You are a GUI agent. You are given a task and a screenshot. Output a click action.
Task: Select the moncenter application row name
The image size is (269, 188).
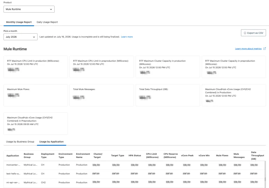13,165
